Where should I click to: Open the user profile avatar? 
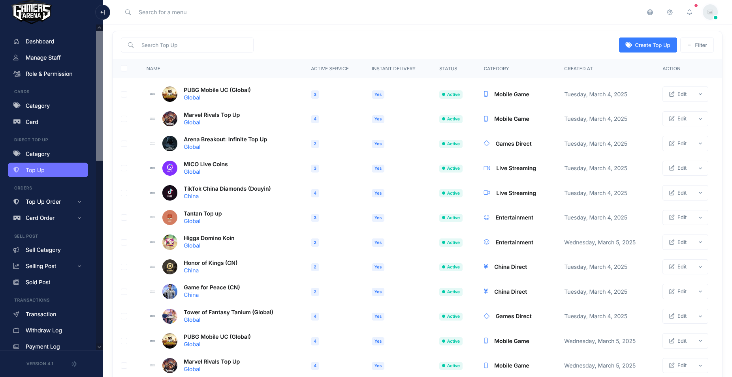pos(710,12)
